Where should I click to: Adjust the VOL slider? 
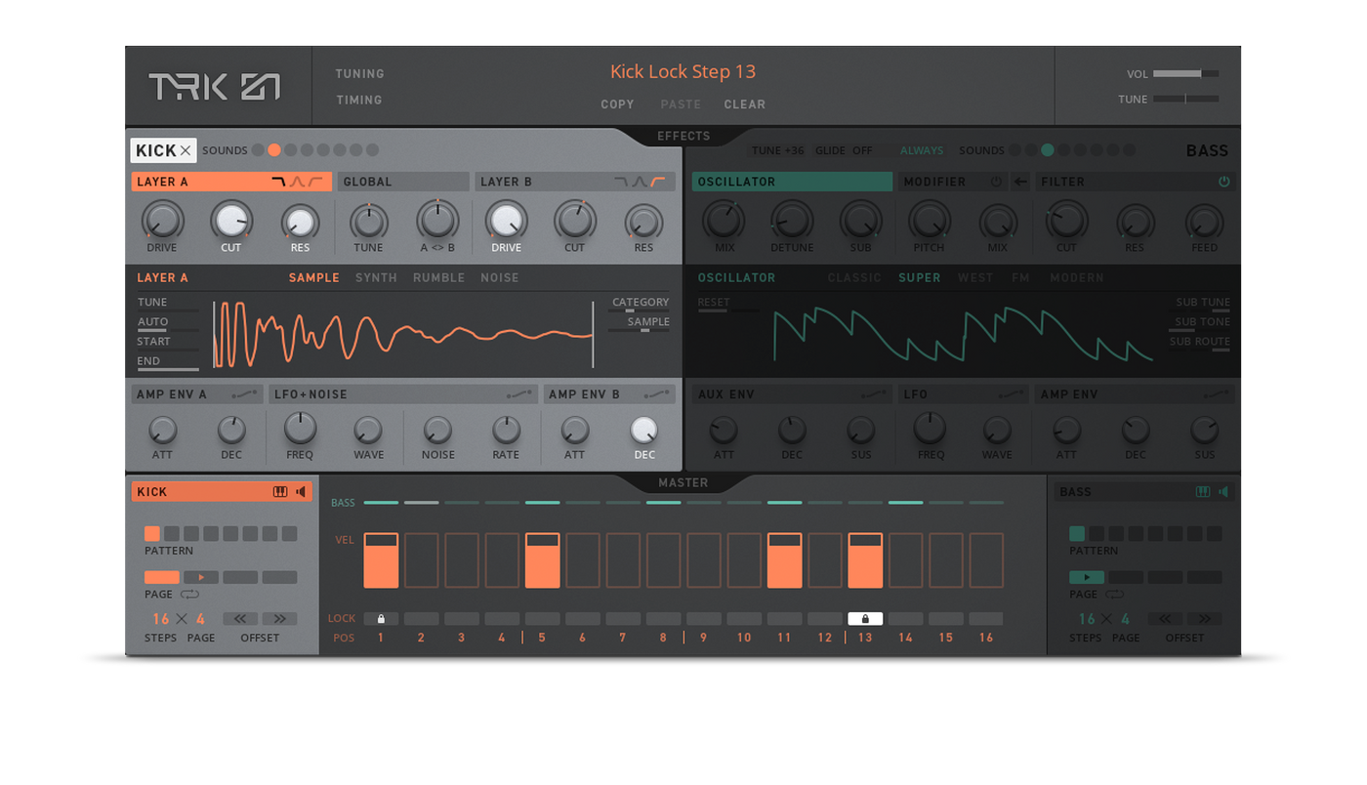pyautogui.click(x=1185, y=74)
